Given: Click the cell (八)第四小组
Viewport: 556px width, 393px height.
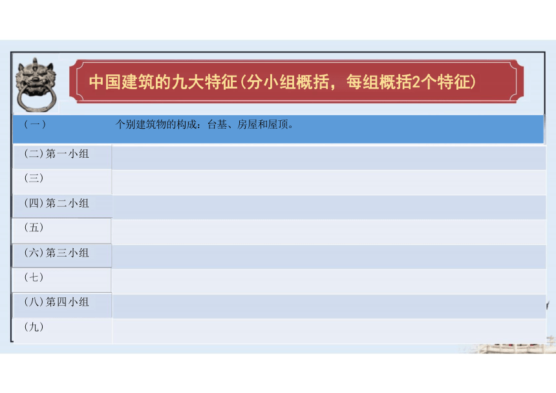Looking at the screenshot, I should 62,305.
